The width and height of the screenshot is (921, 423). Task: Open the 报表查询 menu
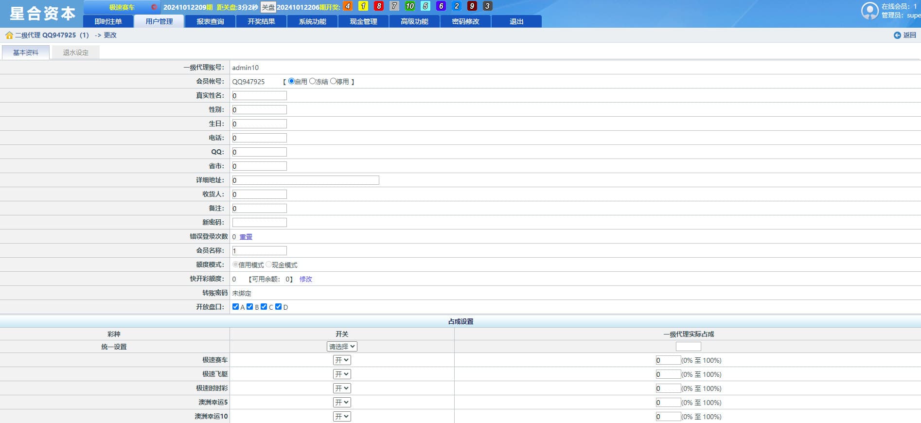[x=210, y=21]
